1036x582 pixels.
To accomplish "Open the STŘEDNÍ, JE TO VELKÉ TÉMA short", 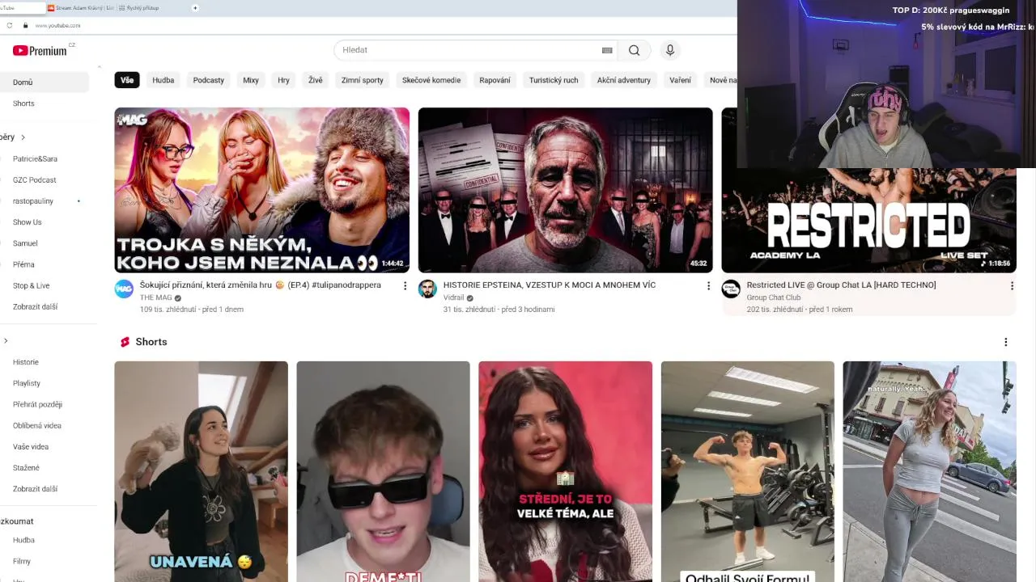I will 565,471.
